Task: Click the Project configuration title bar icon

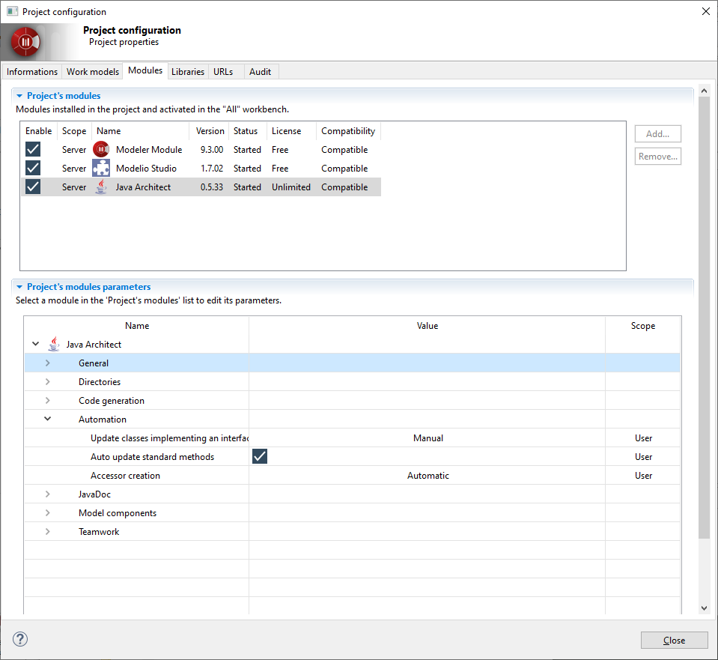Action: point(13,11)
